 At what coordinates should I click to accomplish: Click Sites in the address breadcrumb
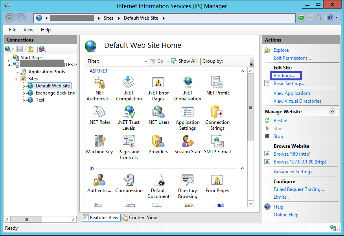point(109,18)
